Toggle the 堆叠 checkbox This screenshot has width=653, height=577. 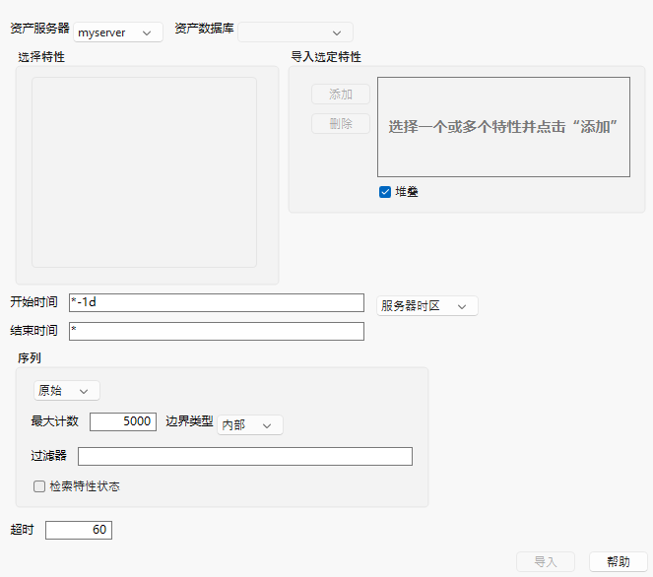tap(385, 192)
